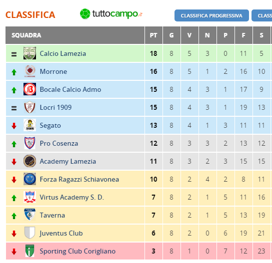Click the Calcio Lamezia team crest
The width and height of the screenshot is (272, 263).
click(x=29, y=53)
